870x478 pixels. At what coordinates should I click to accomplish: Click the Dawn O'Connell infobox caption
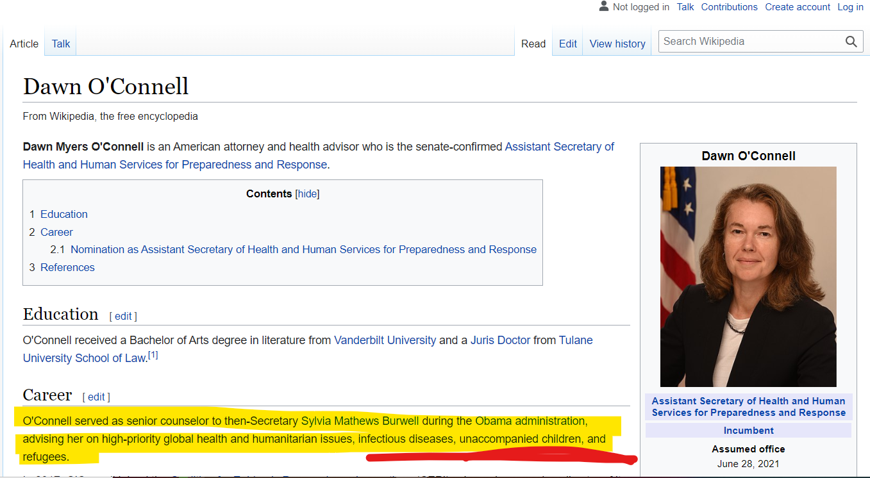click(x=748, y=156)
